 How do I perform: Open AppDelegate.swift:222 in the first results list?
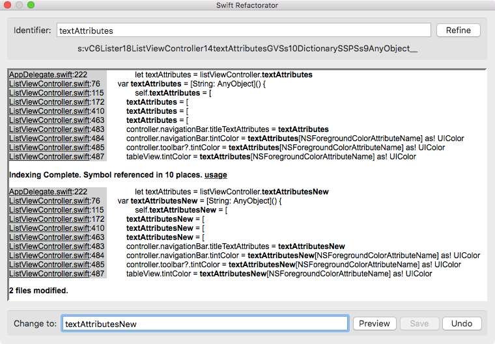coord(48,75)
